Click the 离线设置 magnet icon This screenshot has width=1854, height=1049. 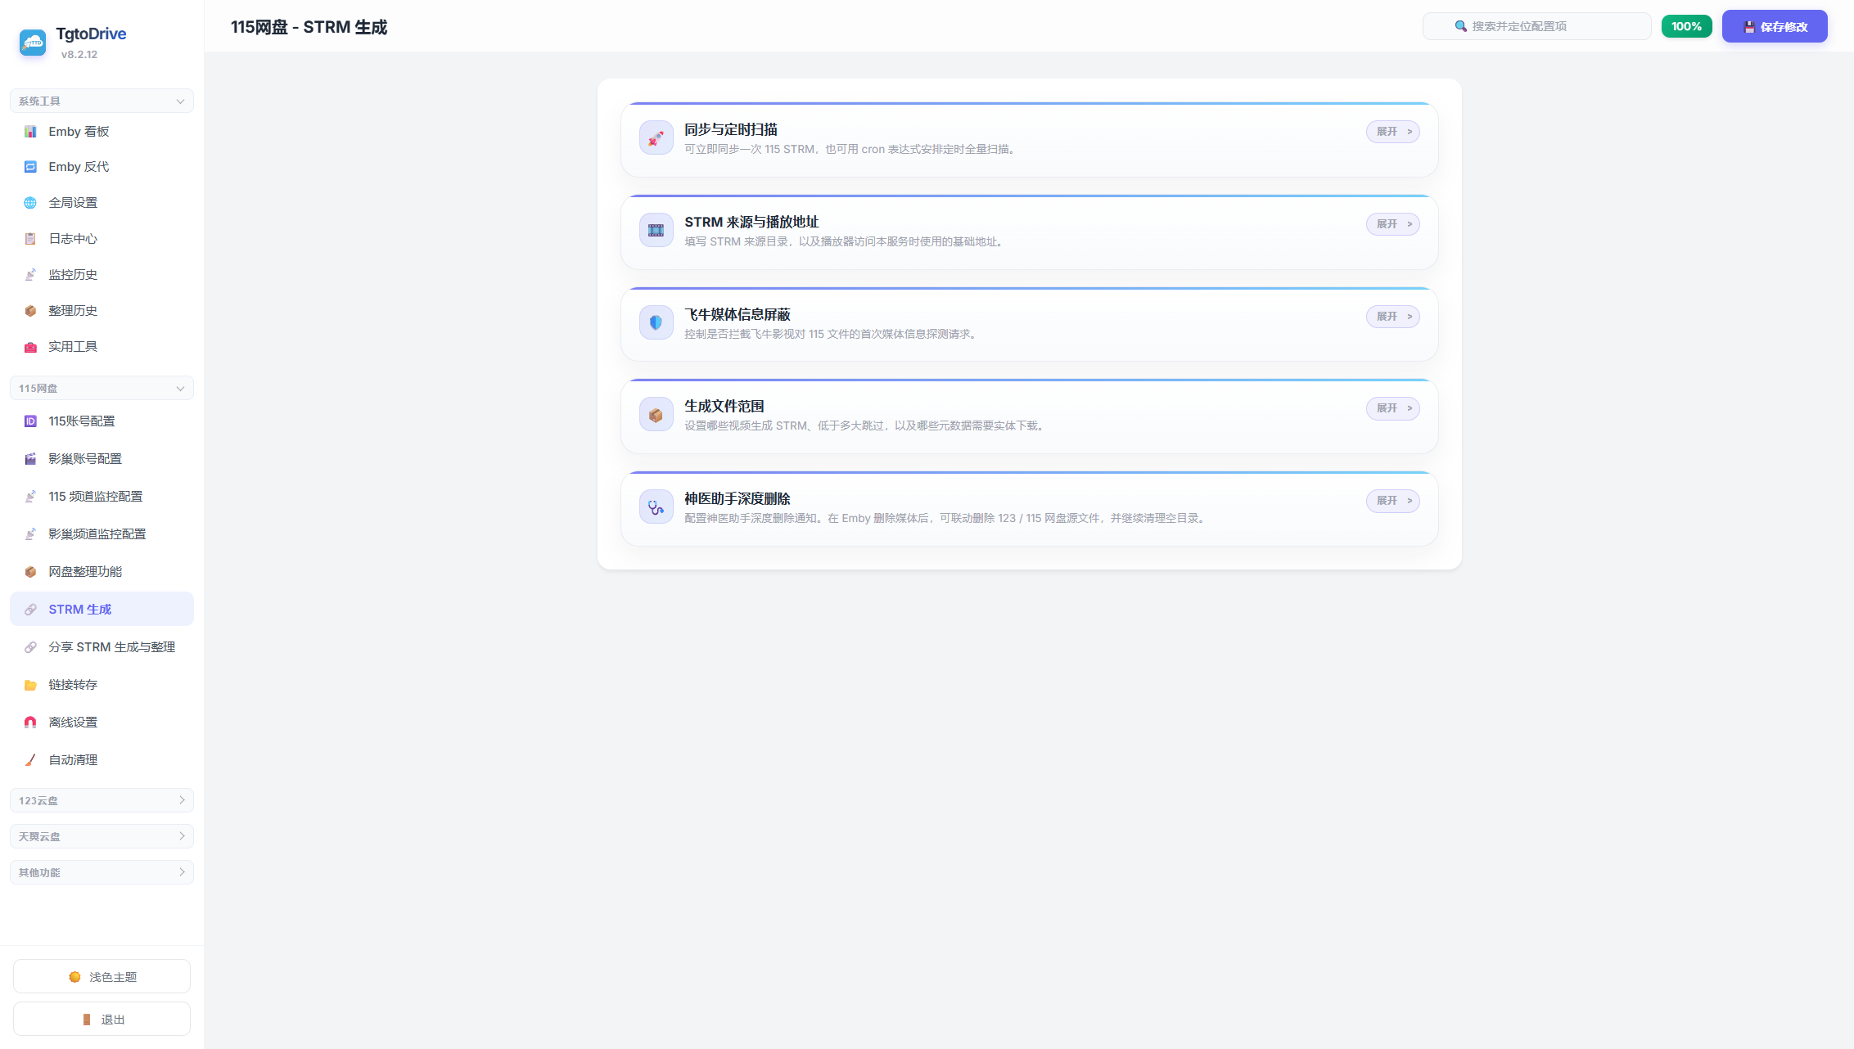[30, 723]
